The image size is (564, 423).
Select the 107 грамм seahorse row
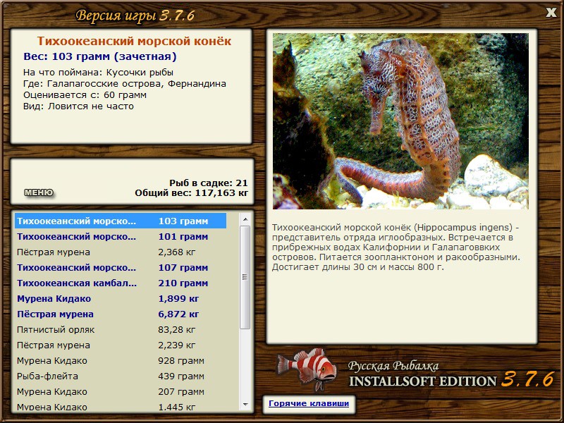coord(121,268)
